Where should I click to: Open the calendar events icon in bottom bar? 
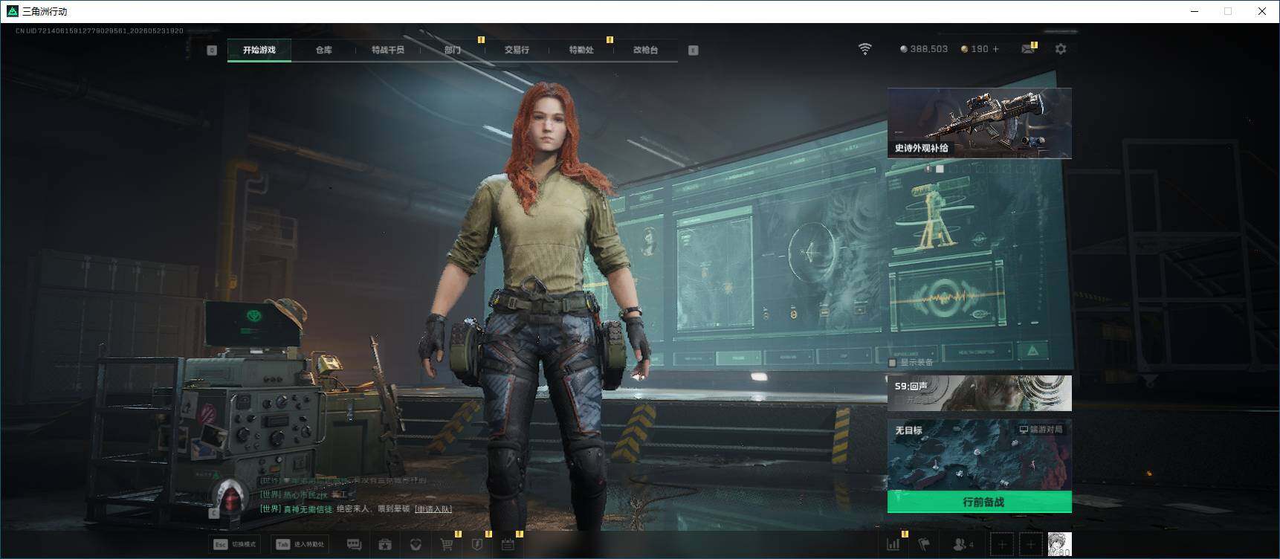[508, 545]
